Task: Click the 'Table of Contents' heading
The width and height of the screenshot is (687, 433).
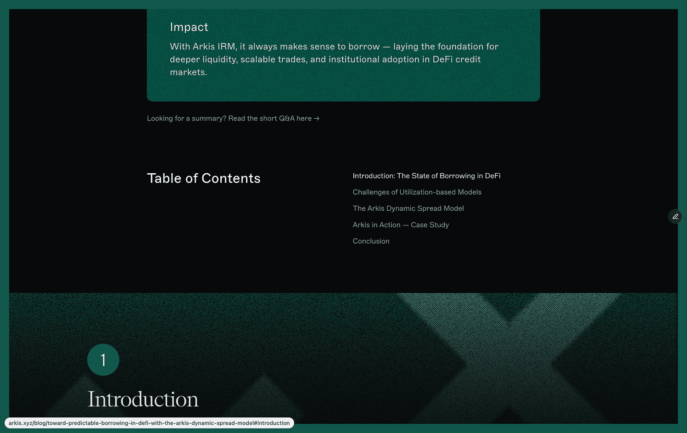Action: tap(203, 178)
